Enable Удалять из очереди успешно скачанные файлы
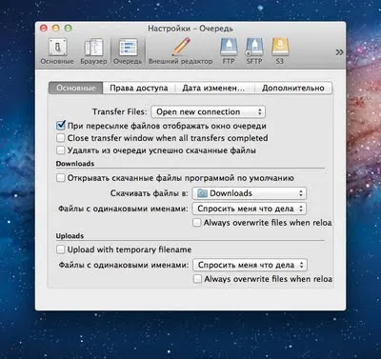This screenshot has width=381, height=359. coord(60,150)
